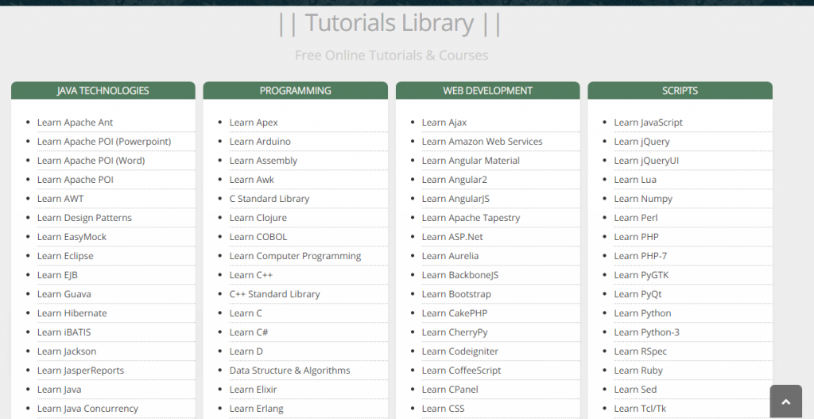The image size is (814, 419).
Task: Open Learn Assembly tutorial
Action: tap(263, 161)
